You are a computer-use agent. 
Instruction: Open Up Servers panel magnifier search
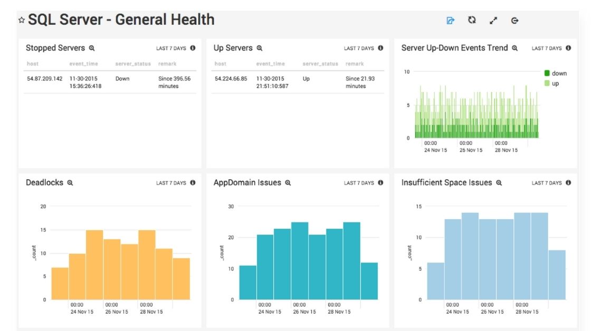pos(259,48)
